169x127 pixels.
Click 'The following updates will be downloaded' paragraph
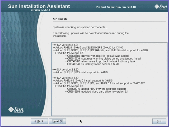pos(91,35)
